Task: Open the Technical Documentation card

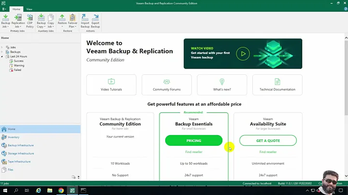Action: (277, 85)
